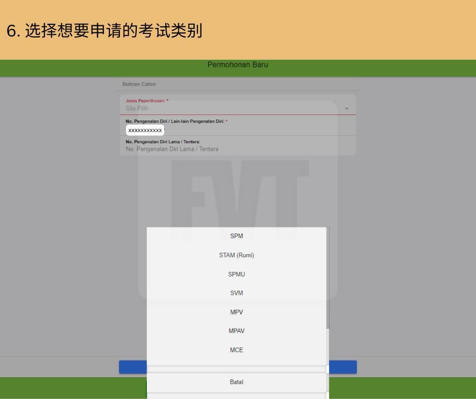Select MPAV exam type
The image size is (476, 399).
(x=236, y=331)
